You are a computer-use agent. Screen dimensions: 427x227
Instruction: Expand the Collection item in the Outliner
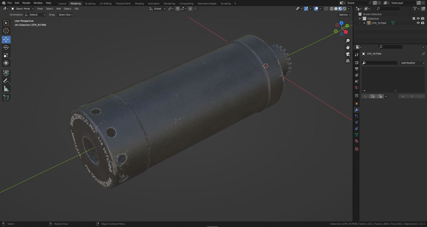pyautogui.click(x=360, y=18)
